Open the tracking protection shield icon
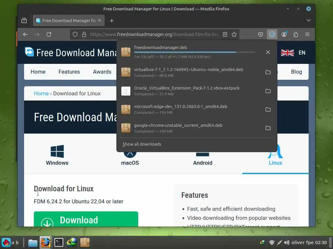The width and height of the screenshot is (333, 249). (75, 34)
